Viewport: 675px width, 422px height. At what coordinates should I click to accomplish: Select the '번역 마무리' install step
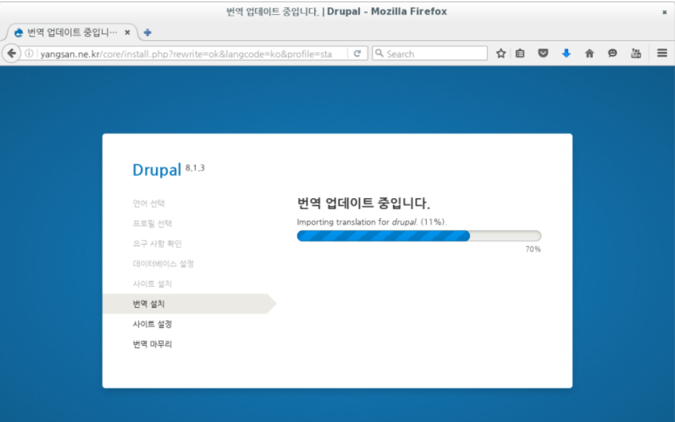(x=153, y=344)
